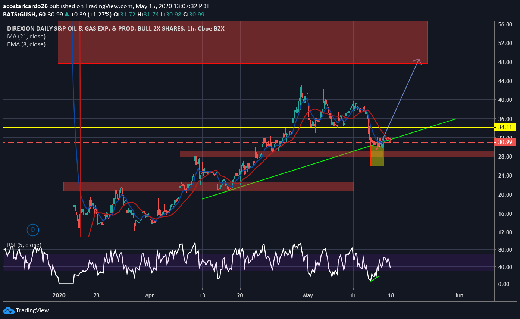
Task: Select the red 30.99 current price label
Action: point(505,142)
